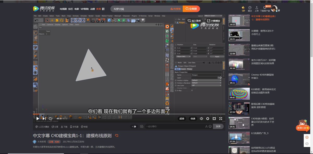Open the 倍速 playback speed menu
The height and width of the screenshot is (154, 313).
193,118
